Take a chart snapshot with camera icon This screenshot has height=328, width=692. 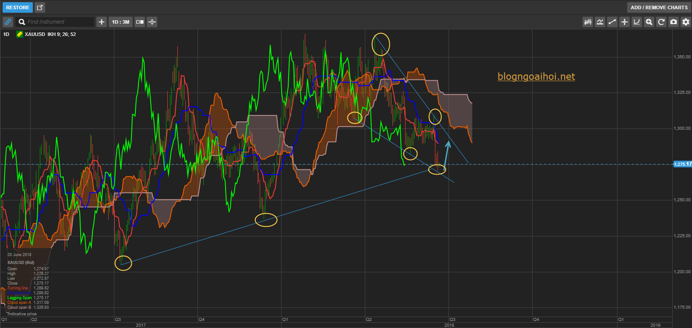point(674,22)
